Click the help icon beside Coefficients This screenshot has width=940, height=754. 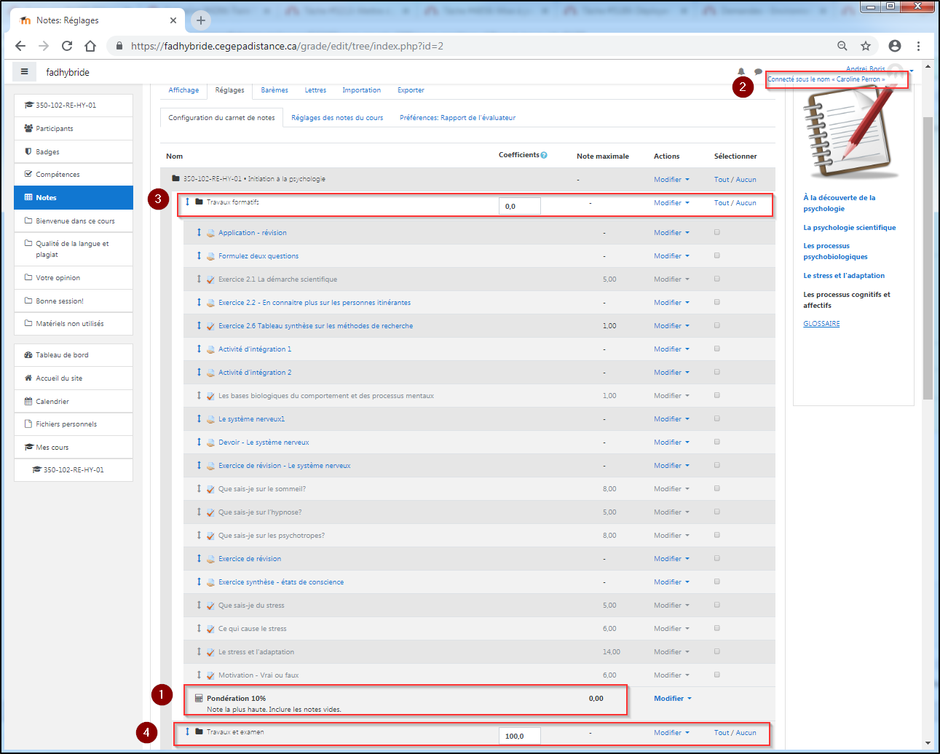coord(544,155)
